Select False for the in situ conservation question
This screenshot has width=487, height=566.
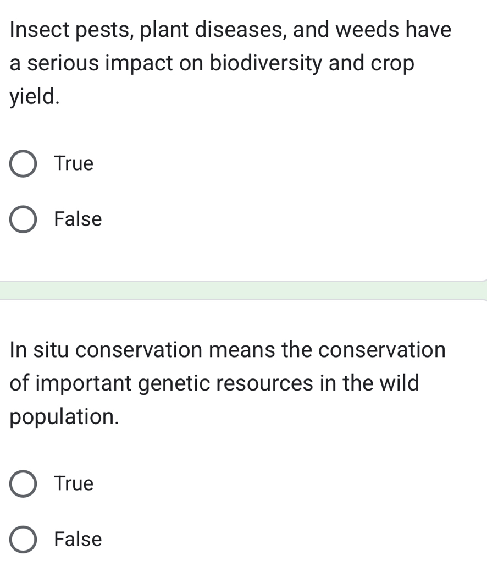click(x=23, y=540)
